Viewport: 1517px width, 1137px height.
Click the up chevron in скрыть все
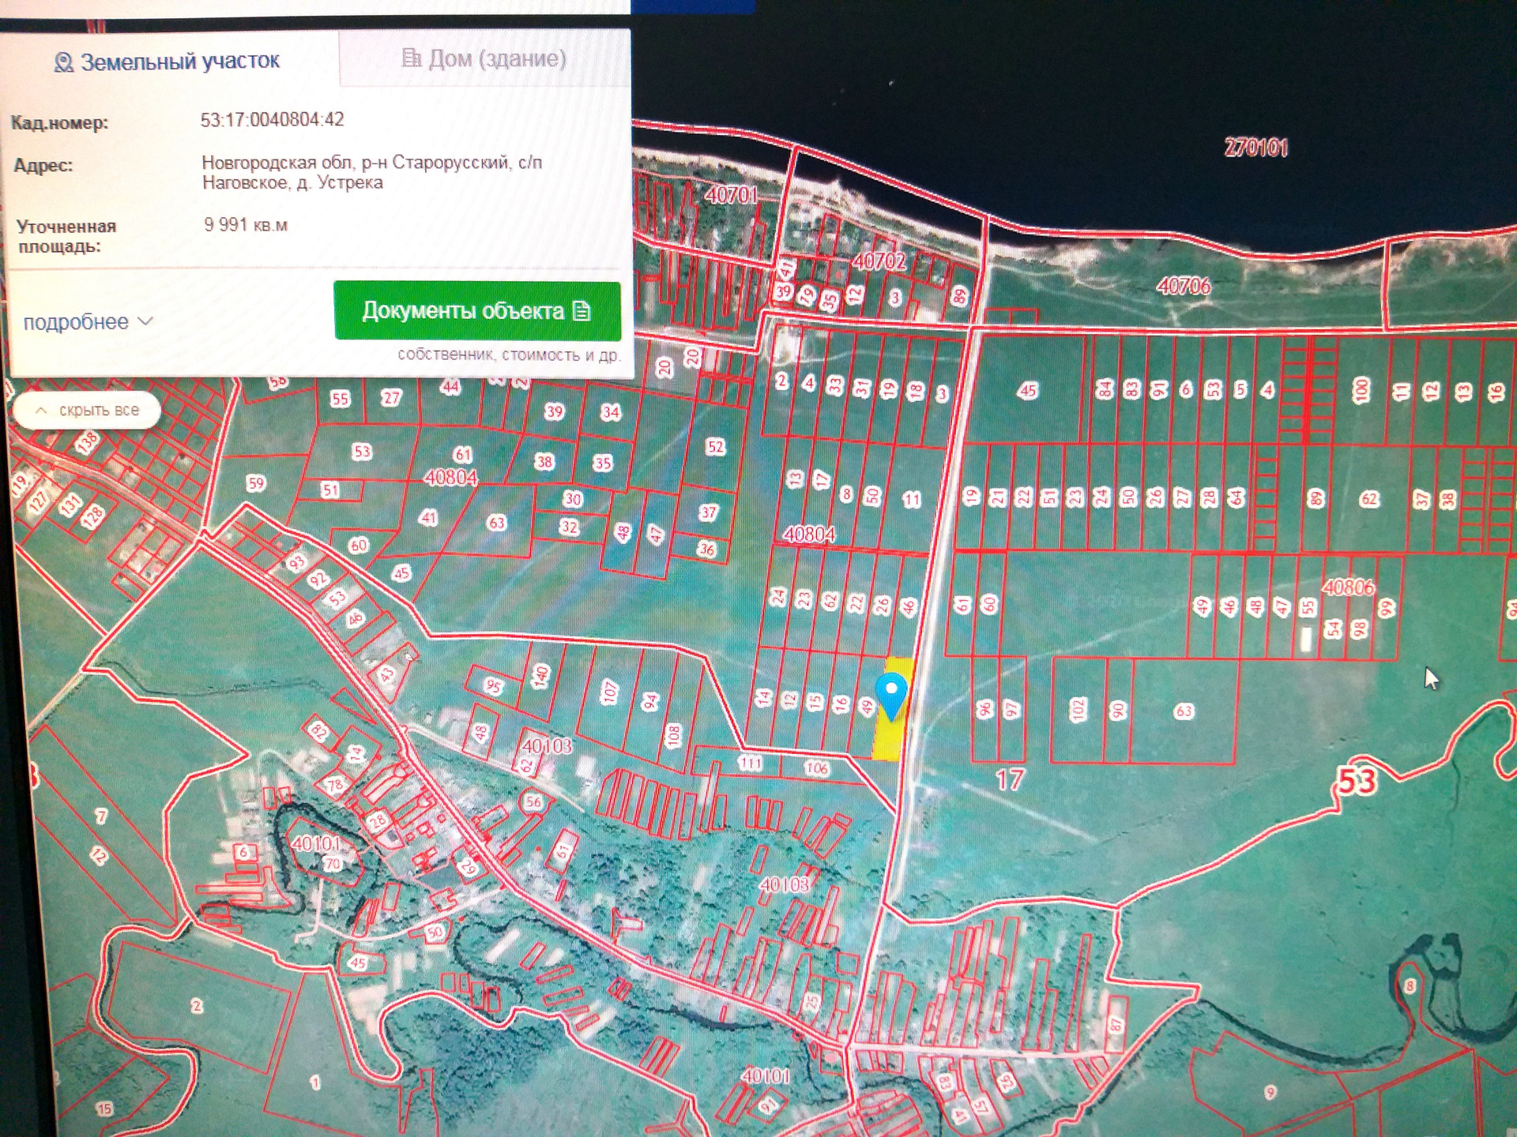(x=41, y=411)
